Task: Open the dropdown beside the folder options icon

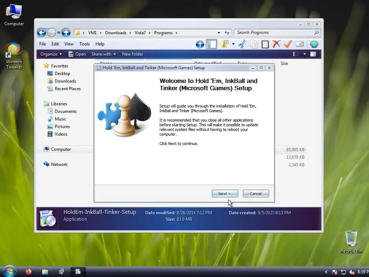Action: (x=233, y=44)
